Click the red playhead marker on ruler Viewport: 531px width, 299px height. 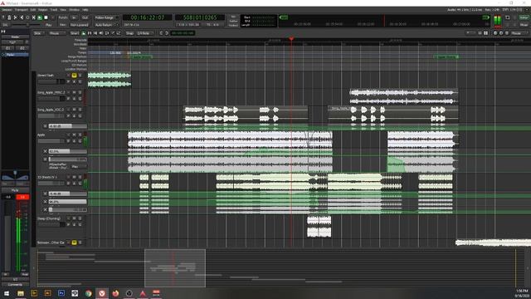[291, 39]
